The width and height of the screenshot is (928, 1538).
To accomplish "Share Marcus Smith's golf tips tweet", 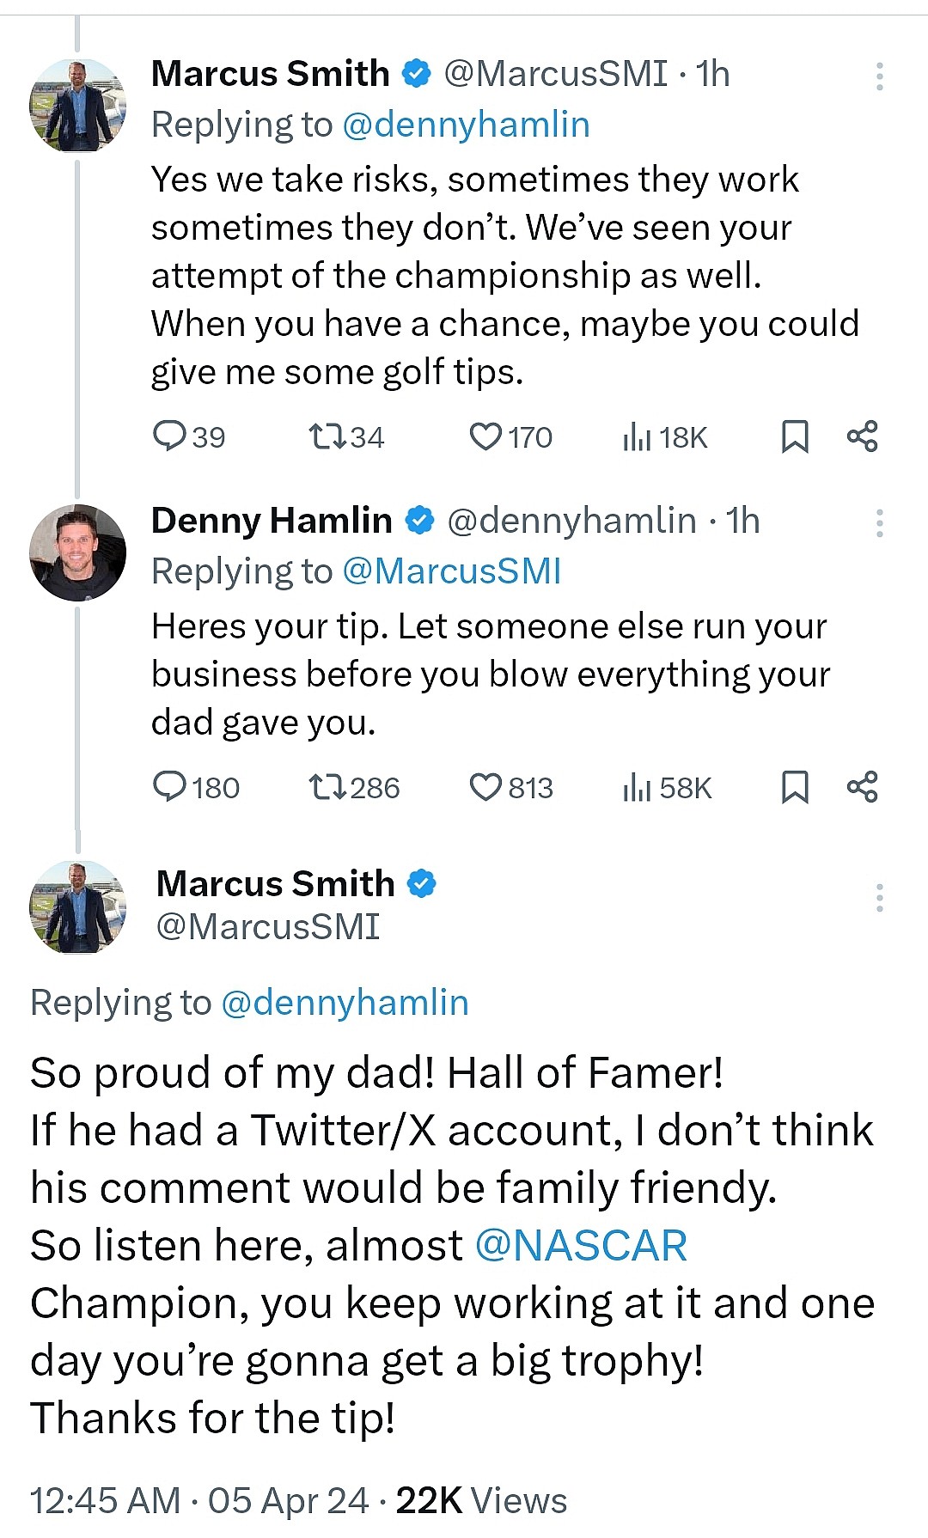I will pos(862,436).
